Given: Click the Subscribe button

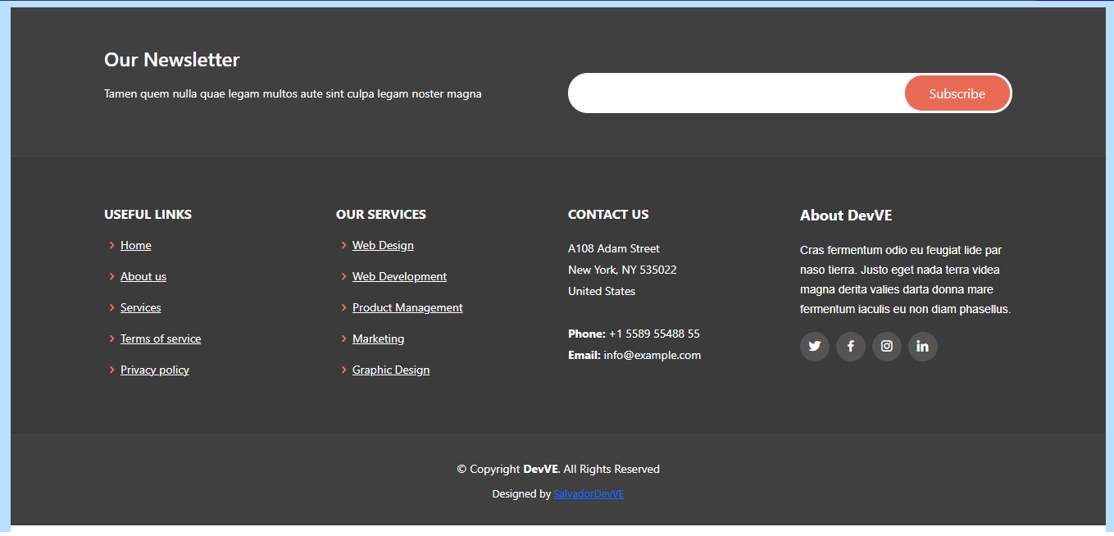Looking at the screenshot, I should point(957,93).
